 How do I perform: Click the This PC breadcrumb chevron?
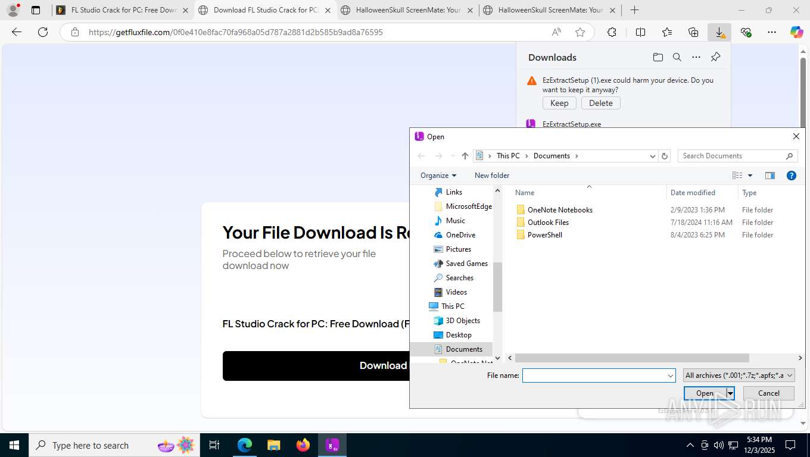(x=527, y=156)
